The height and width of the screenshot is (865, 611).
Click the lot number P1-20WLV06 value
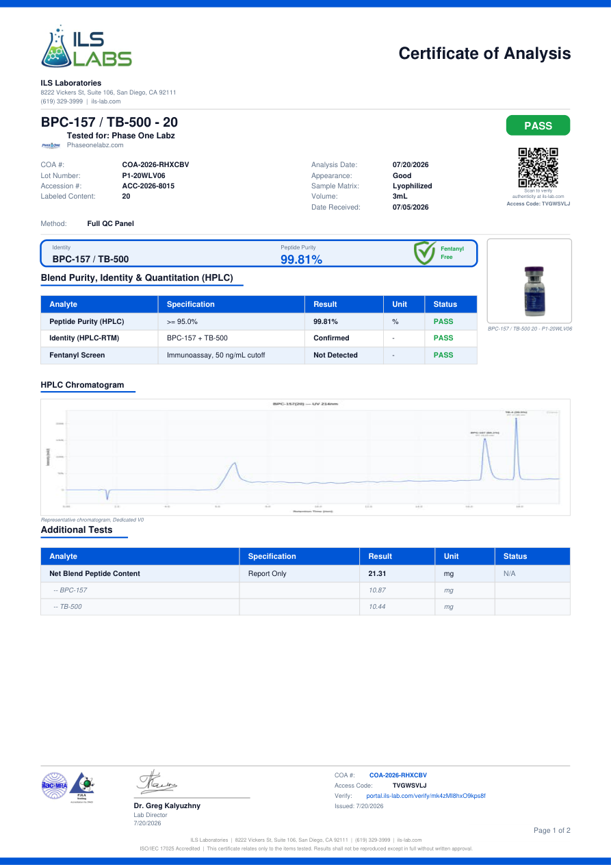pyautogui.click(x=144, y=175)
